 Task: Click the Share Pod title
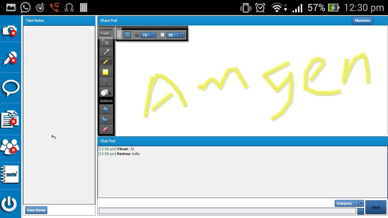point(109,21)
